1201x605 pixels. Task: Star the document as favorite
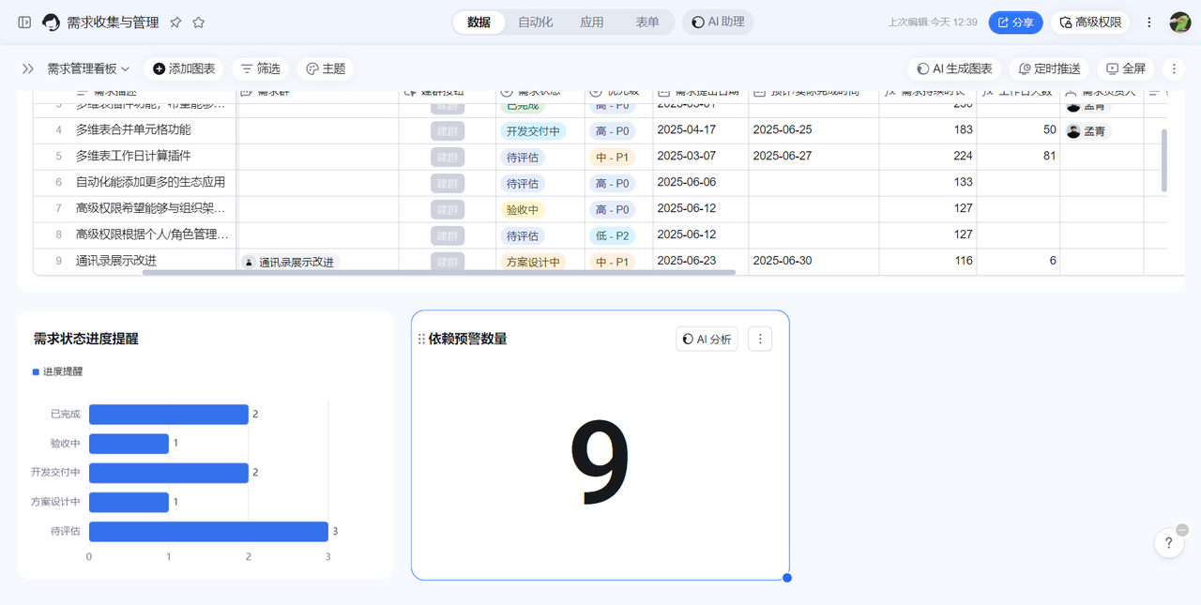pyautogui.click(x=198, y=23)
